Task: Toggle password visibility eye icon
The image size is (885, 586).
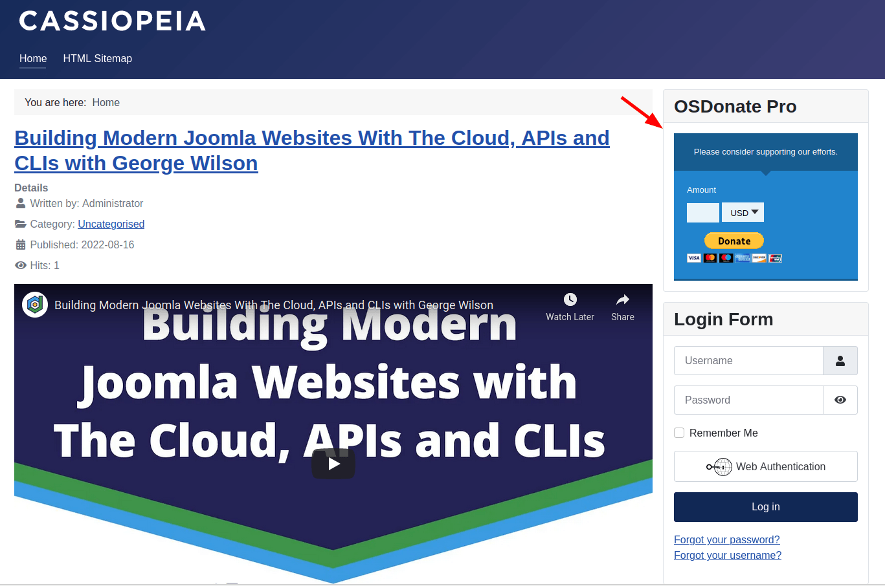Action: click(840, 400)
